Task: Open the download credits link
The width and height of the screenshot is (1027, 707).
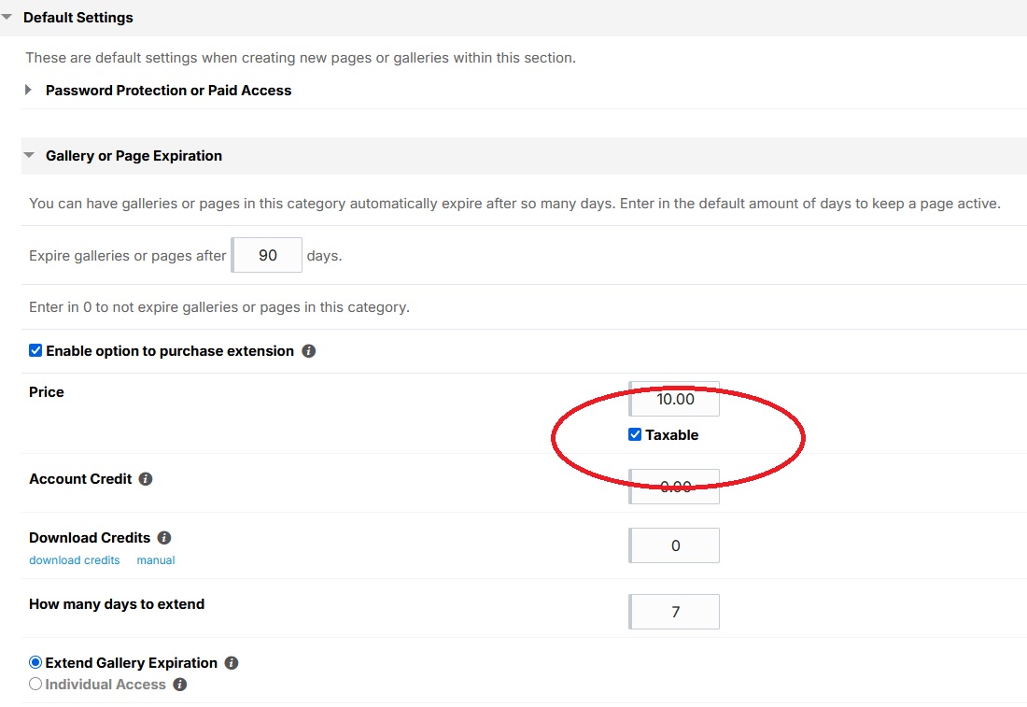Action: (75, 560)
